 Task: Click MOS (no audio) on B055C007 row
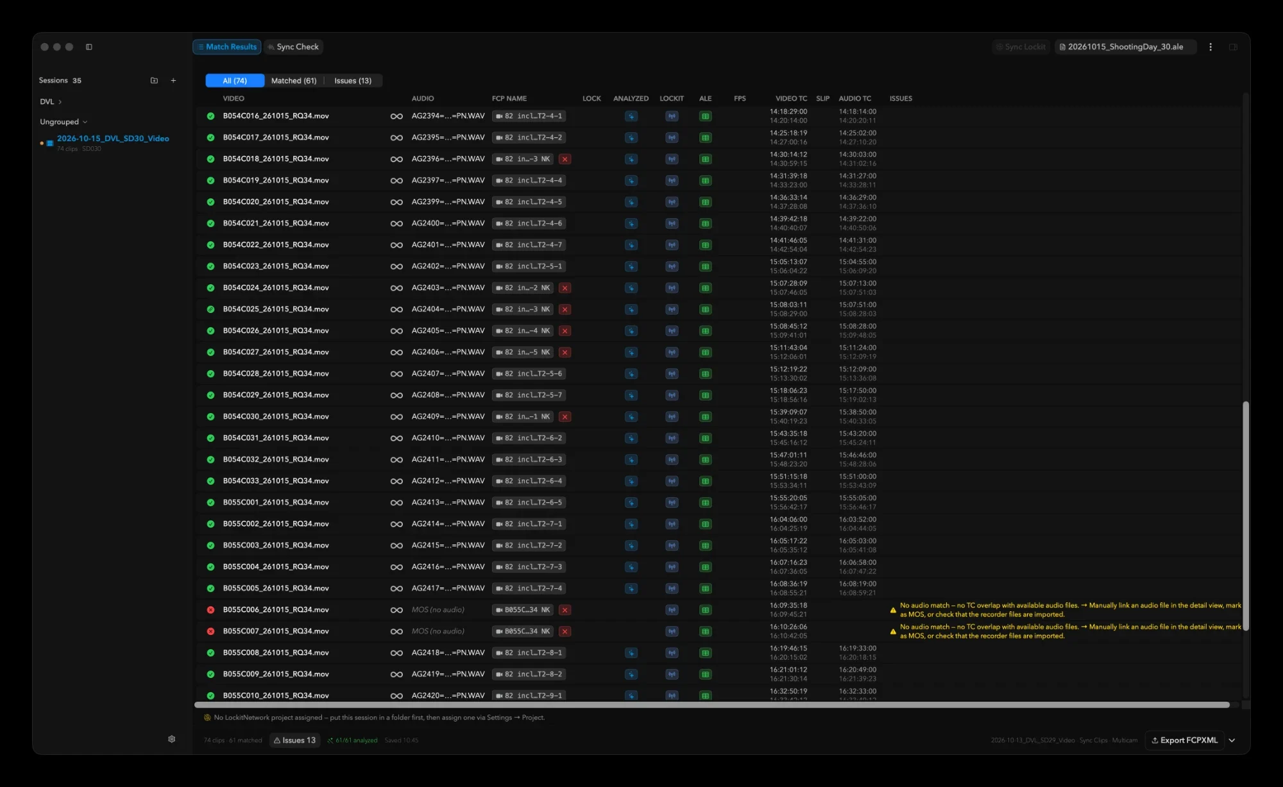pyautogui.click(x=438, y=631)
